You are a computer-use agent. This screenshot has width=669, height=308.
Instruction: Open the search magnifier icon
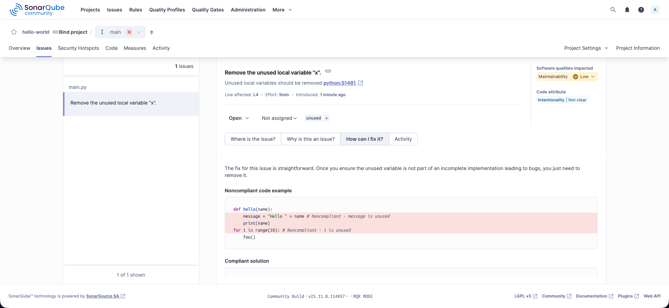(613, 10)
